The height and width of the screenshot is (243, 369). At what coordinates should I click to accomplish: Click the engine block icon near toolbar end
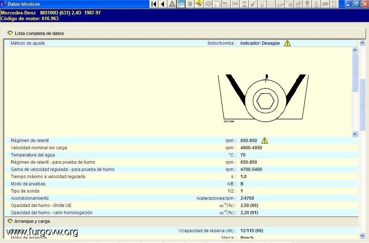tap(325, 4)
